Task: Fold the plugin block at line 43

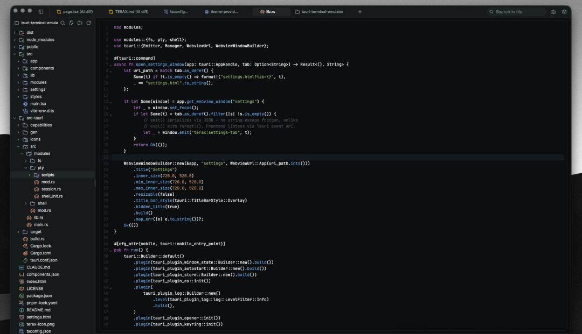Action: pyautogui.click(x=110, y=287)
